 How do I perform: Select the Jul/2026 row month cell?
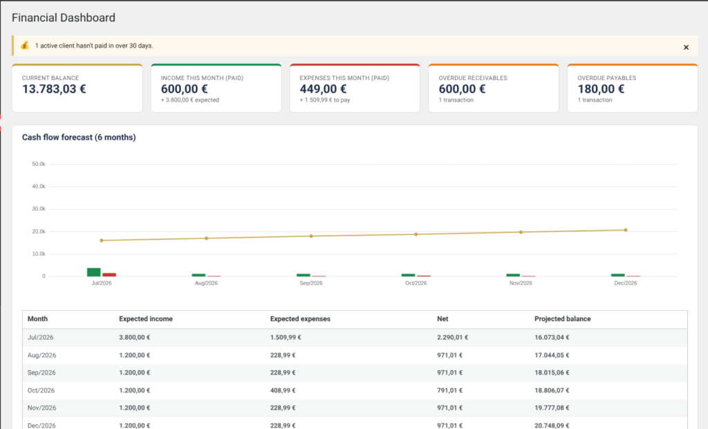[x=40, y=337]
